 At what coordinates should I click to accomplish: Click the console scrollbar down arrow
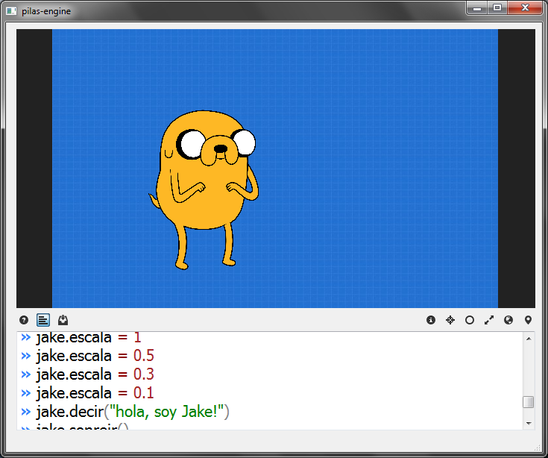529,424
